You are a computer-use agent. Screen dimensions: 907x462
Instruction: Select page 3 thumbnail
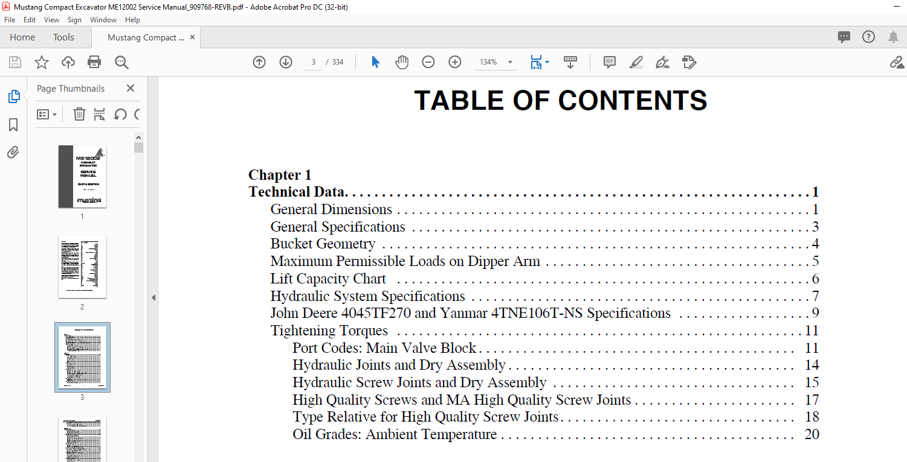pyautogui.click(x=82, y=357)
